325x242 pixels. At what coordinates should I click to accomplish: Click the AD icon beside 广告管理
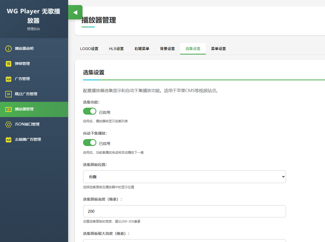[x=9, y=79]
